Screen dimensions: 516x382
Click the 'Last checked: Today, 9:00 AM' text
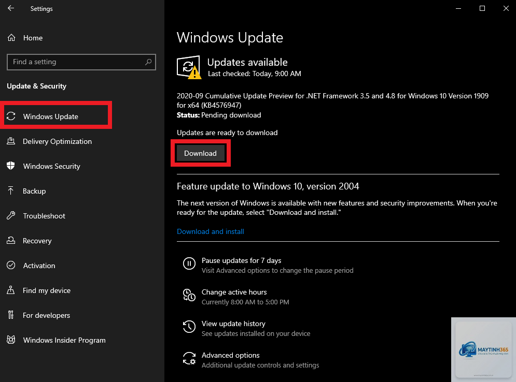(x=255, y=74)
